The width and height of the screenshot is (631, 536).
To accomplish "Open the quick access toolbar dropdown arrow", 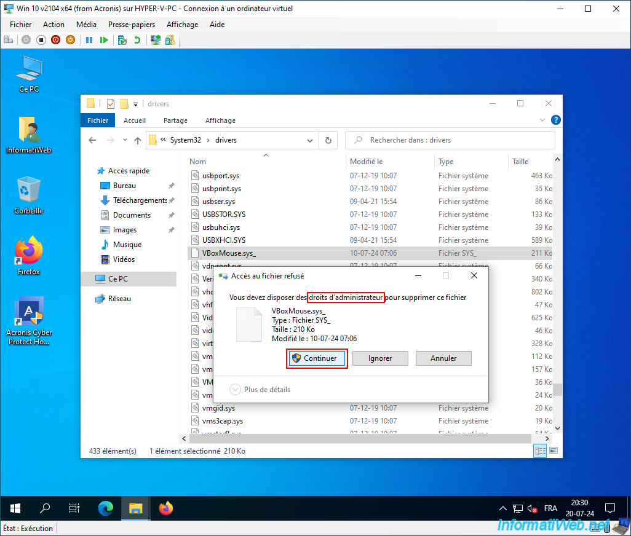I will click(136, 104).
